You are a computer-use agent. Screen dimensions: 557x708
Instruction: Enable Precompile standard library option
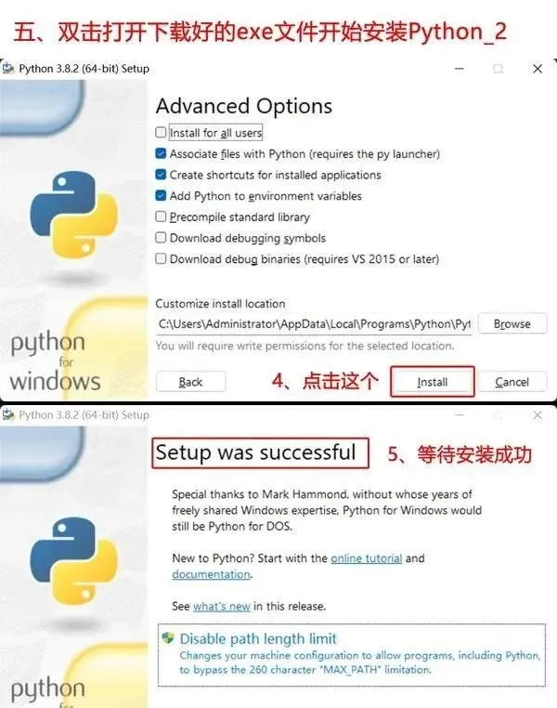click(x=161, y=216)
